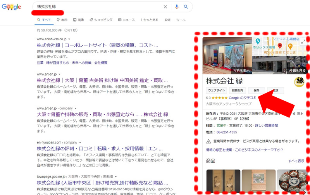
Task: Open the 沿革 sitelink
Action: (x=40, y=63)
